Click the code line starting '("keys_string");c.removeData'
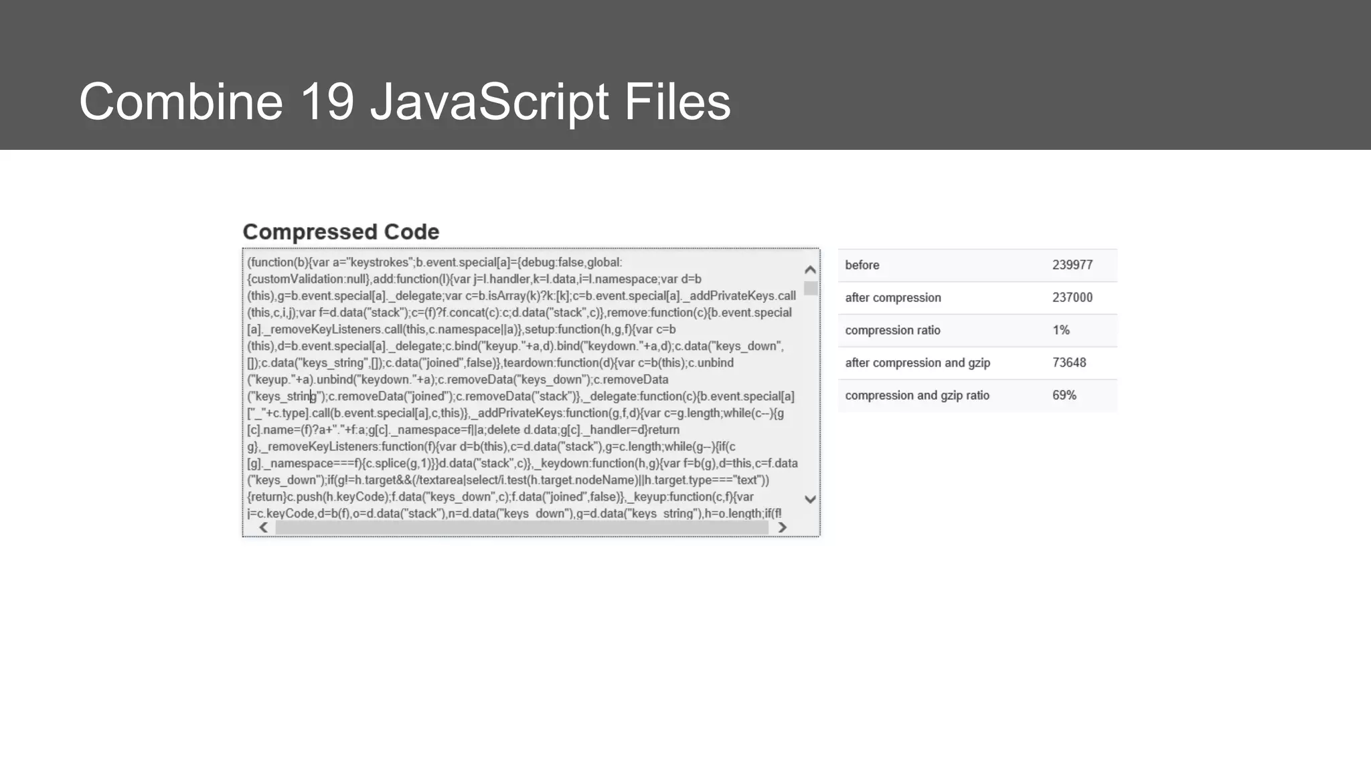 [521, 396]
